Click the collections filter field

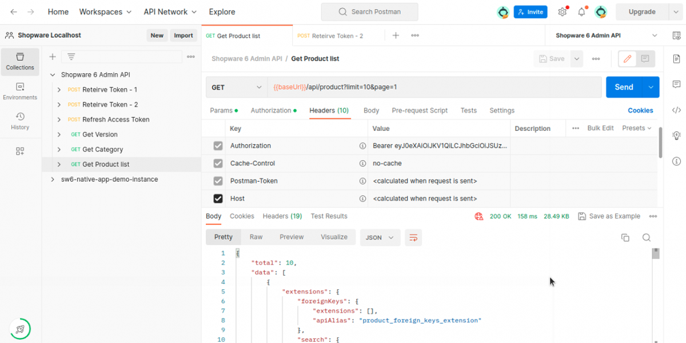coord(122,57)
